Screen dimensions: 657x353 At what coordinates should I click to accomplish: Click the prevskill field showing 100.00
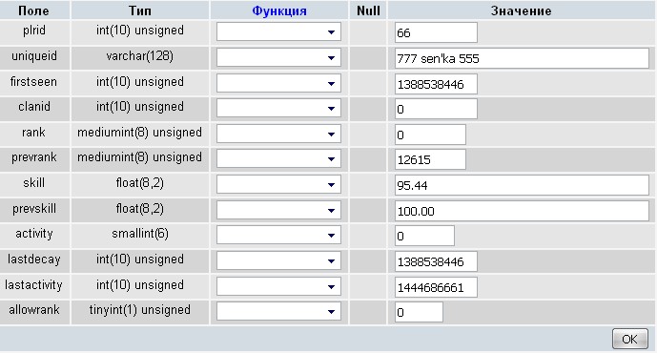(522, 211)
